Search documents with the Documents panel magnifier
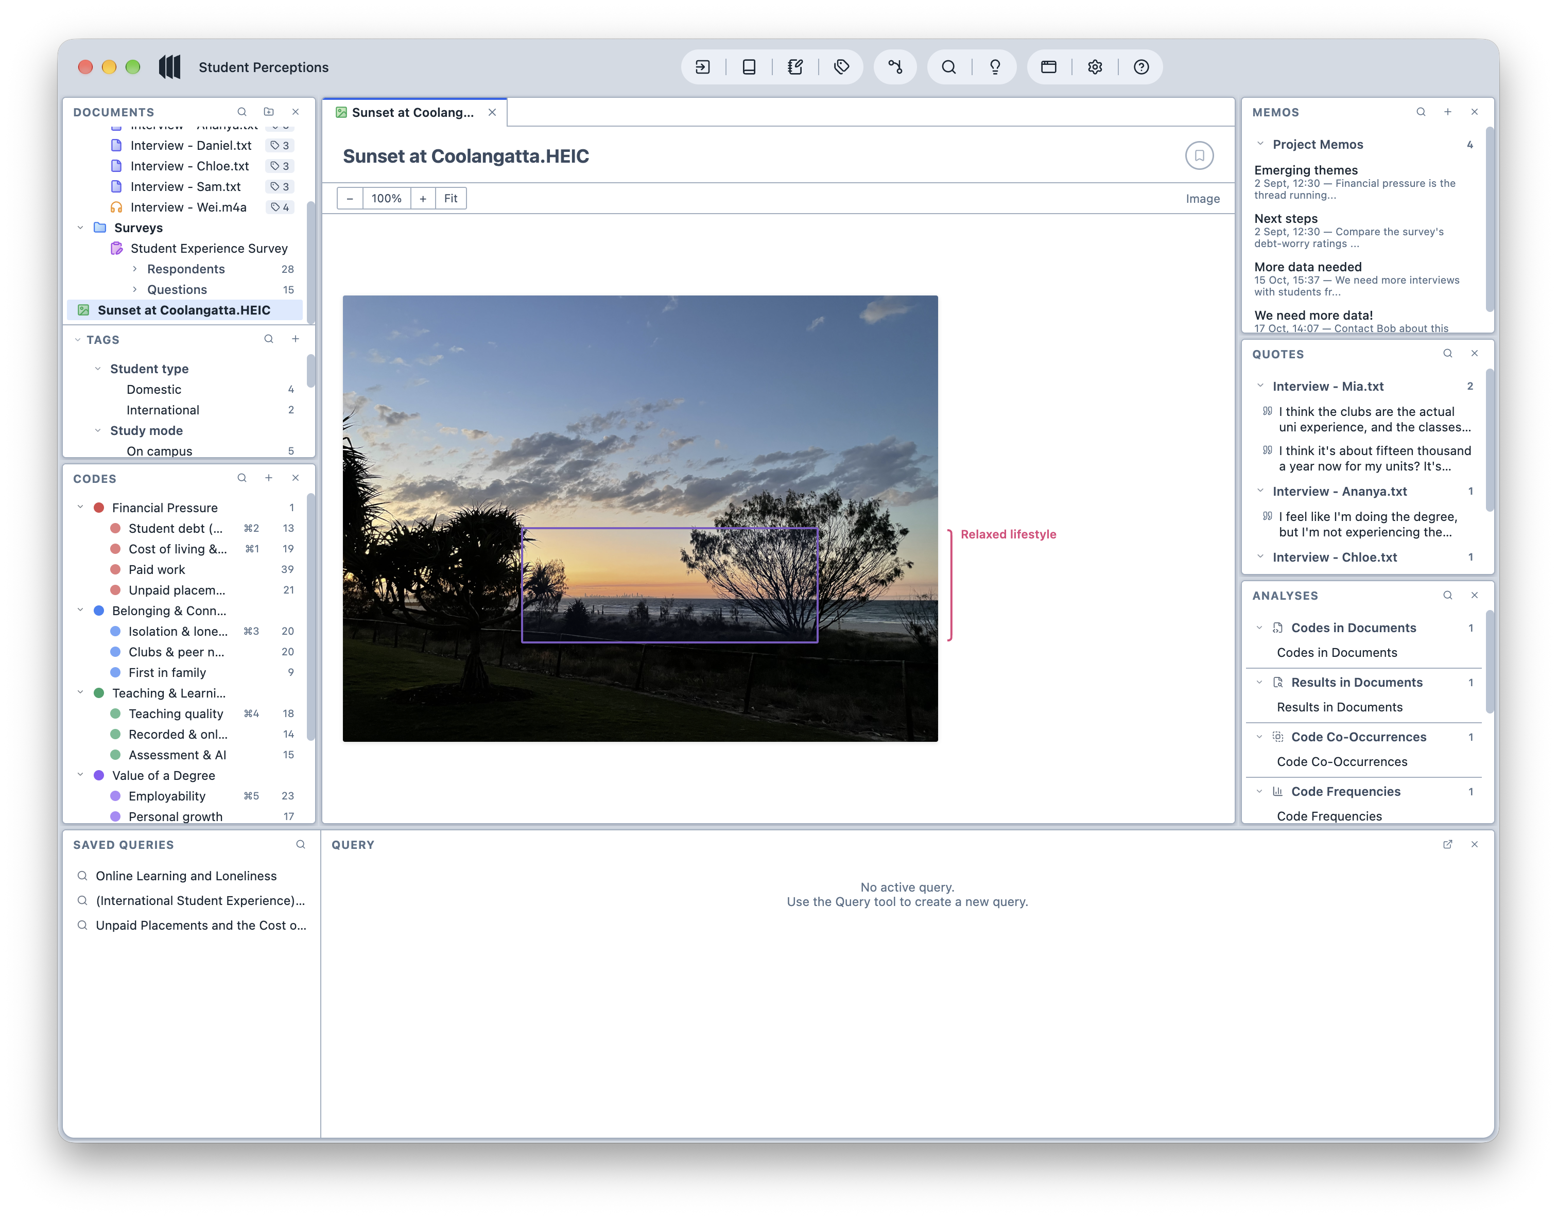 242,112
